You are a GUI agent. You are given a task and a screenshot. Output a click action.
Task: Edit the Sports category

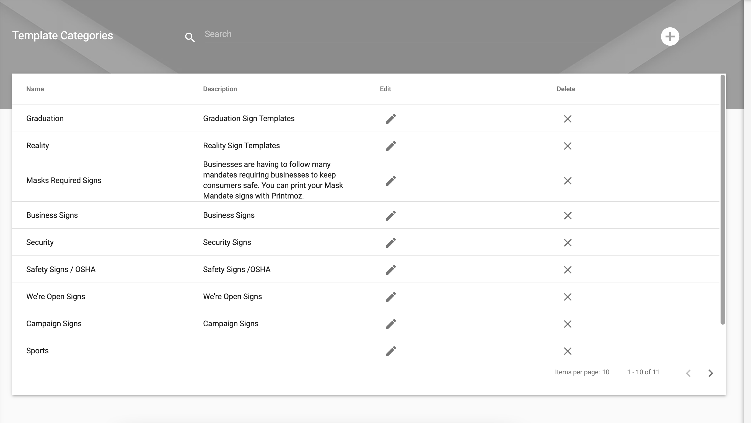point(391,351)
